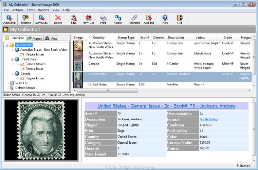Click globe icon beside United States
Image resolution: width=258 pixels, height=170 pixels.
pyautogui.click(x=17, y=59)
